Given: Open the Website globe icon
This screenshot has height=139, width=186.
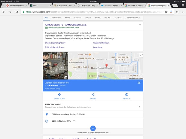Looking at the screenshot, I should [x=127, y=95].
